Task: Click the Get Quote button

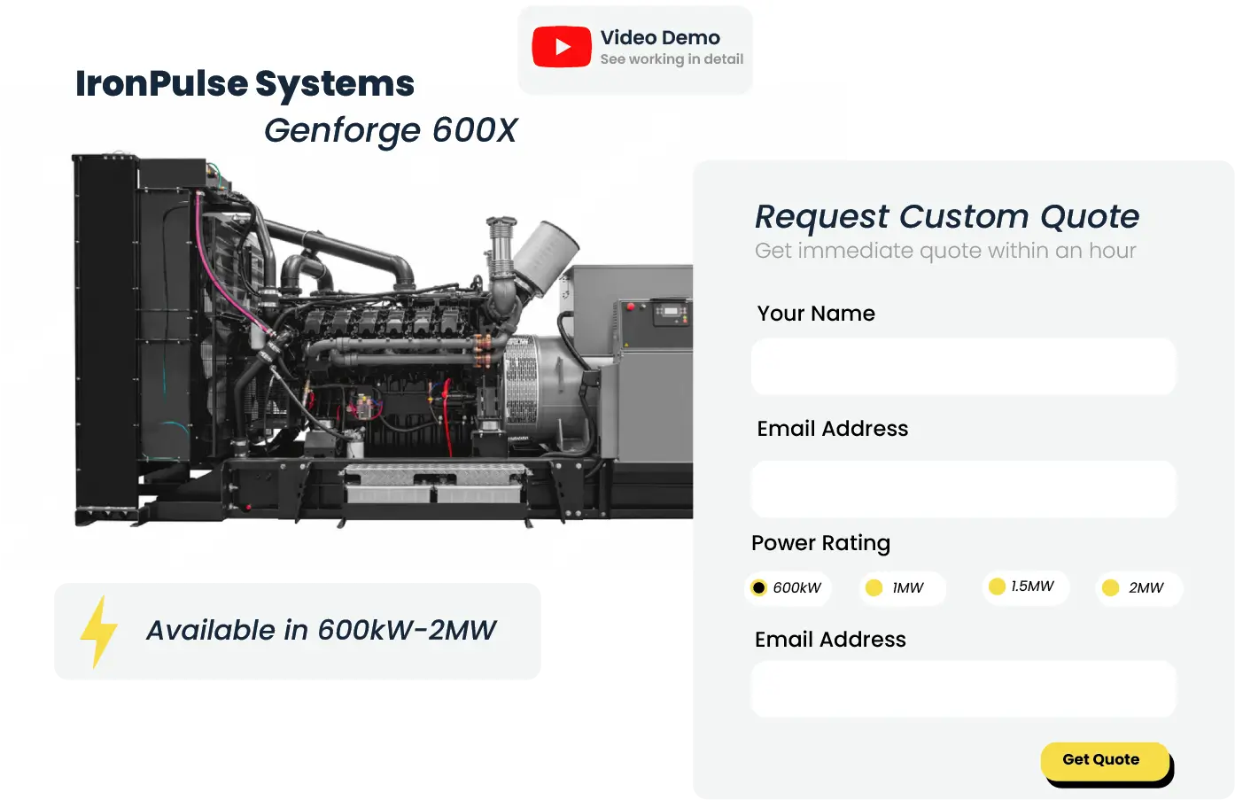Action: [x=1106, y=759]
